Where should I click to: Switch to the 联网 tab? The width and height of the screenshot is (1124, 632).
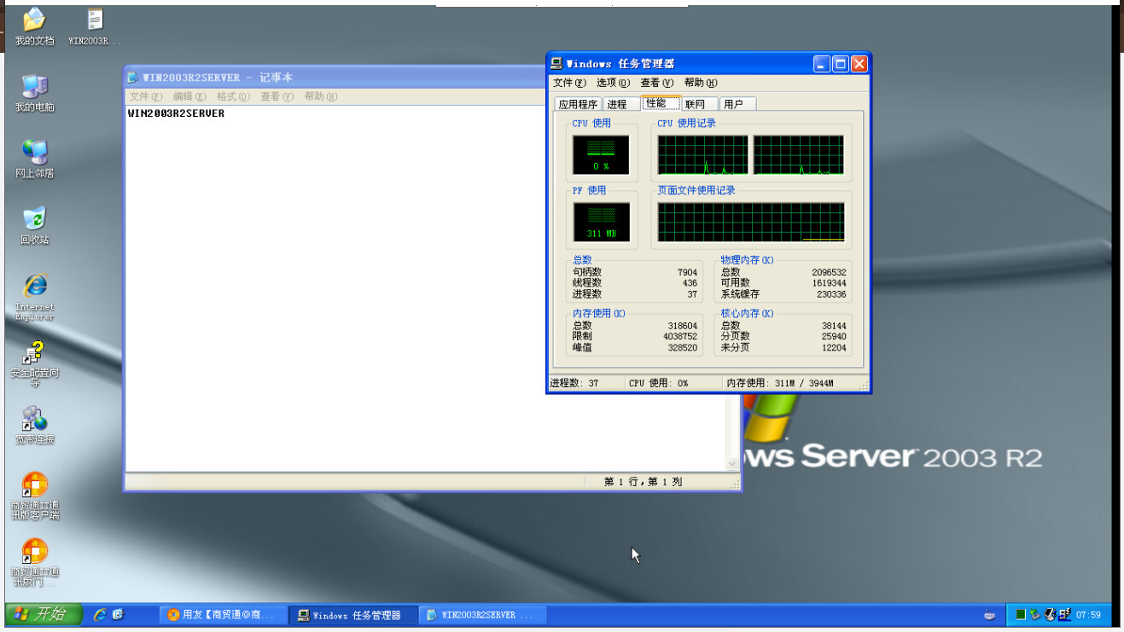click(x=695, y=104)
